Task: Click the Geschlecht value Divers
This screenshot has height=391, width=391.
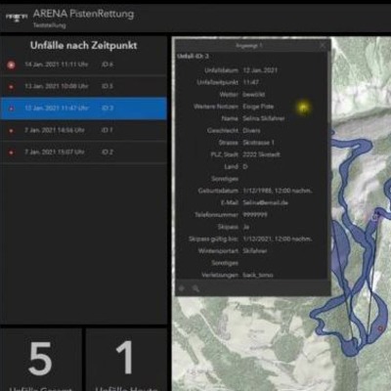Action: 251,130
